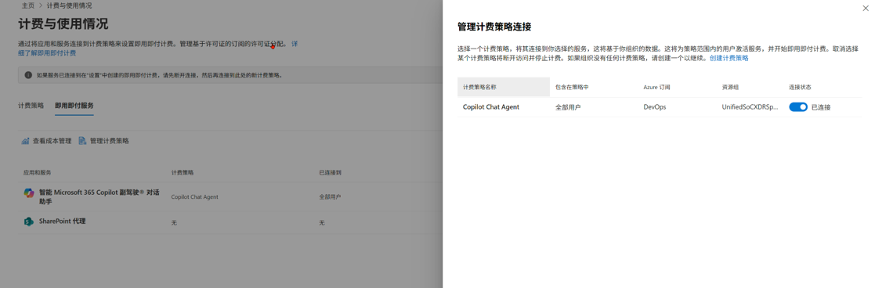Go to 主页 in the breadcrumb
The width and height of the screenshot is (875, 288).
tap(28, 5)
